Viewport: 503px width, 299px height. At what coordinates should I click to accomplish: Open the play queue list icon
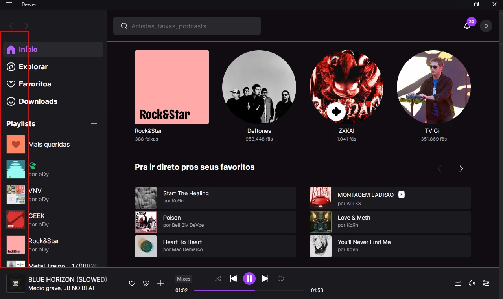coord(458,283)
